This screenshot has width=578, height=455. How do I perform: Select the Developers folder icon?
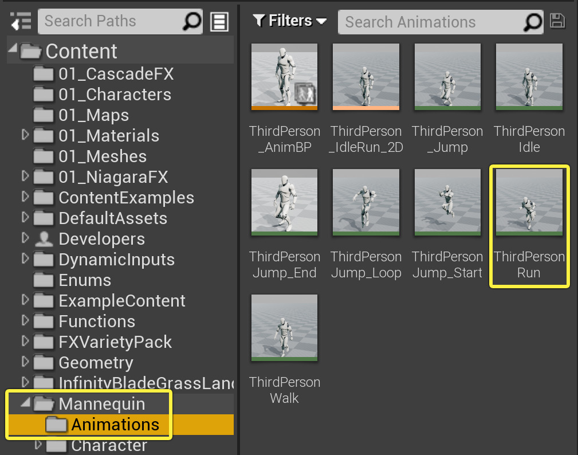[x=44, y=239]
